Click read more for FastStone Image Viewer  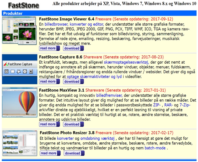(49, 48)
